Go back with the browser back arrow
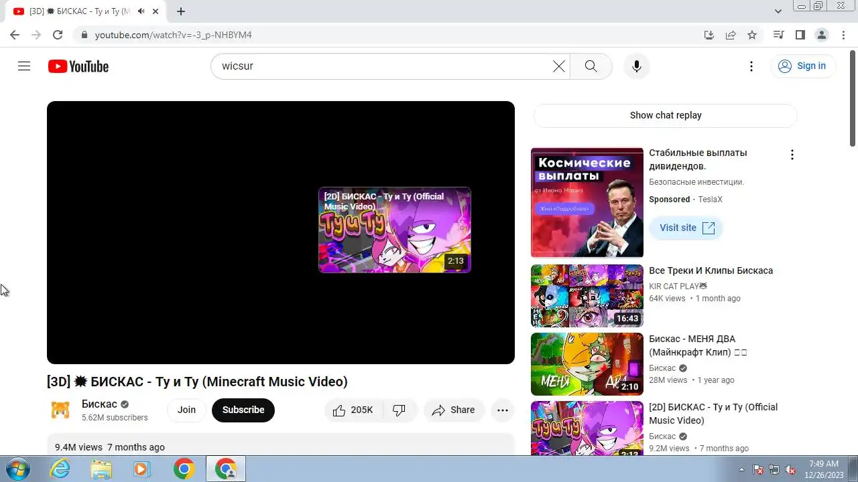The image size is (858, 482). [x=15, y=35]
